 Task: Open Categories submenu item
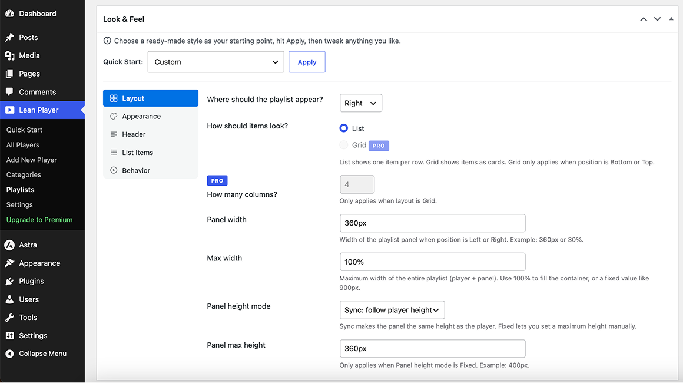click(x=24, y=175)
